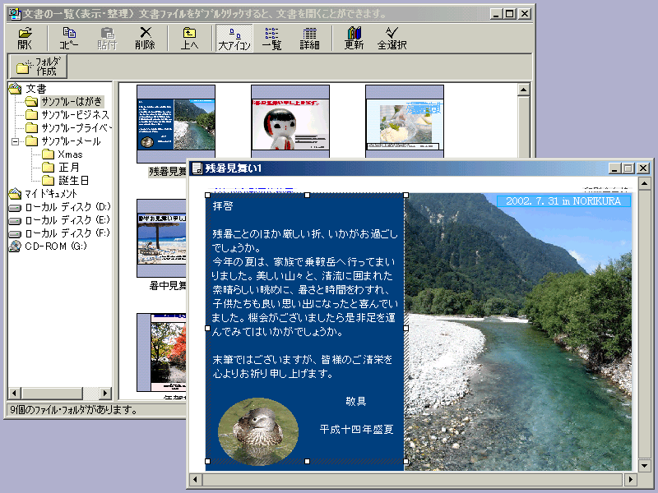The width and height of the screenshot is (658, 493).
Task: Click 全選択 select all icon
Action: tap(392, 38)
